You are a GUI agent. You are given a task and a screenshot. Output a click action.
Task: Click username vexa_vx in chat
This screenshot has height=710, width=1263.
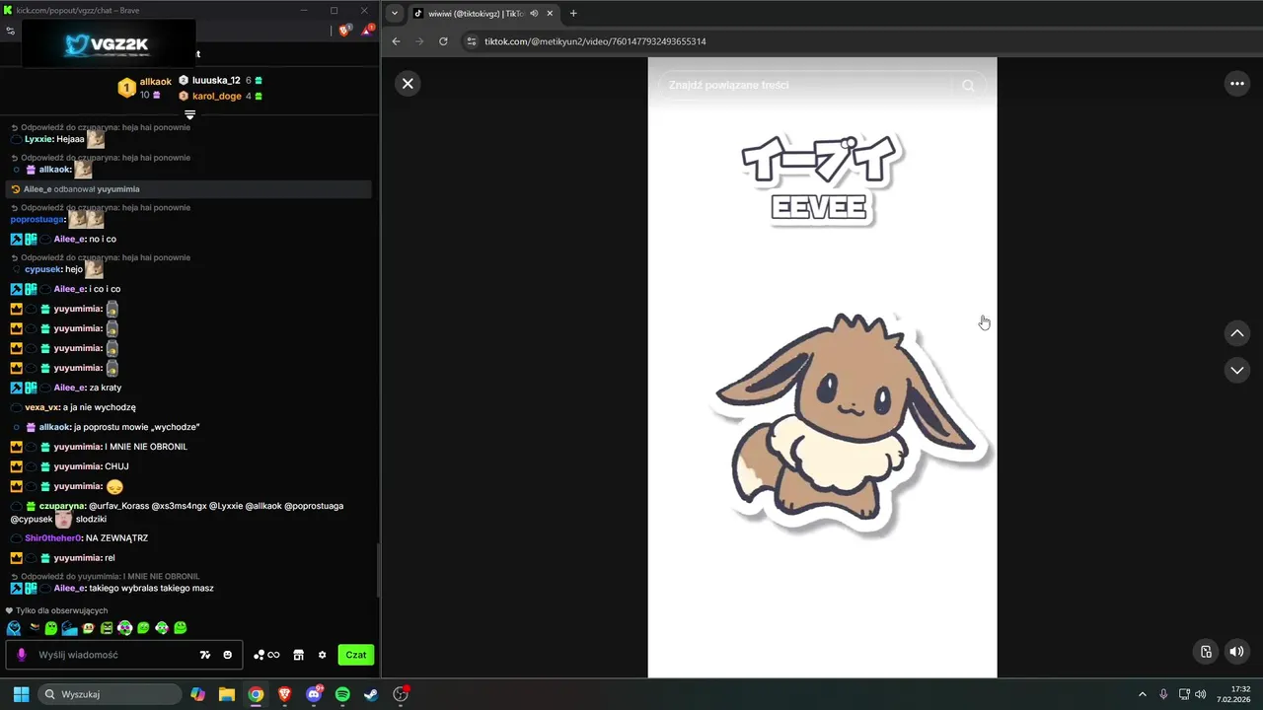tap(42, 407)
